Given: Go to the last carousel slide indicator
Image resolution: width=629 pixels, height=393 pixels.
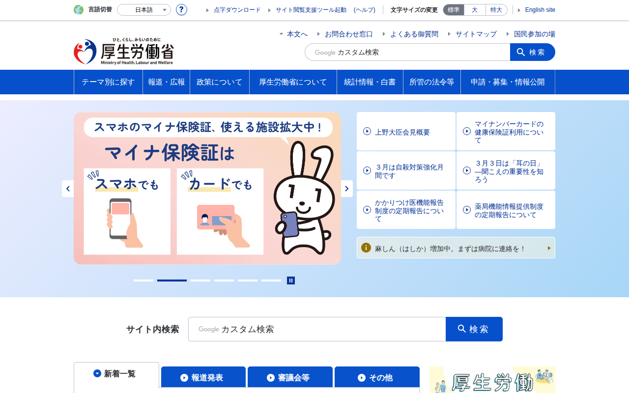Looking at the screenshot, I should pos(271,281).
